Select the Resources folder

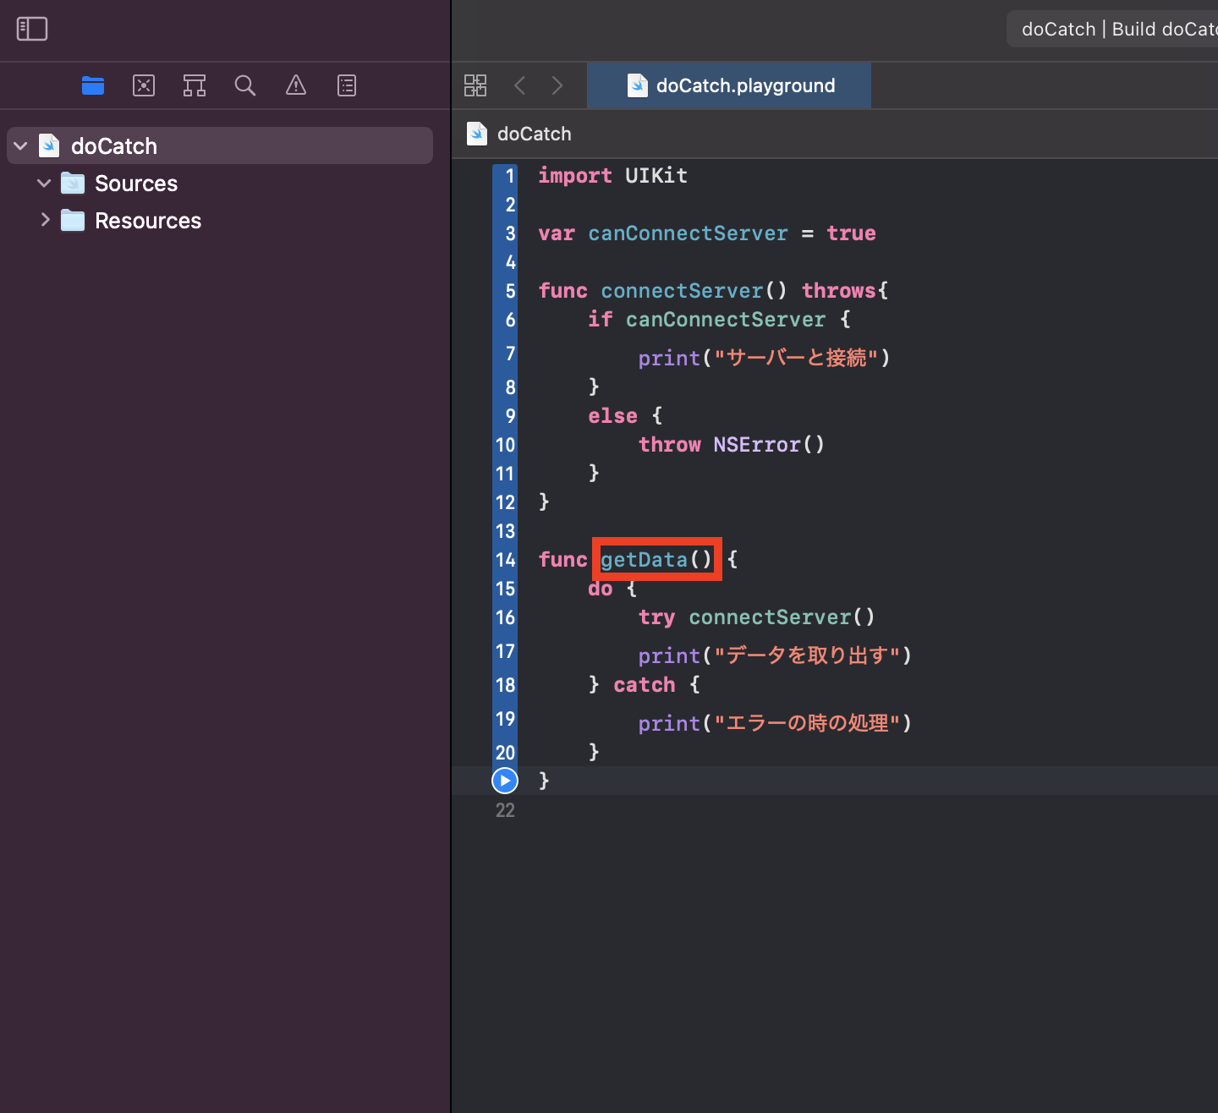[x=148, y=221]
